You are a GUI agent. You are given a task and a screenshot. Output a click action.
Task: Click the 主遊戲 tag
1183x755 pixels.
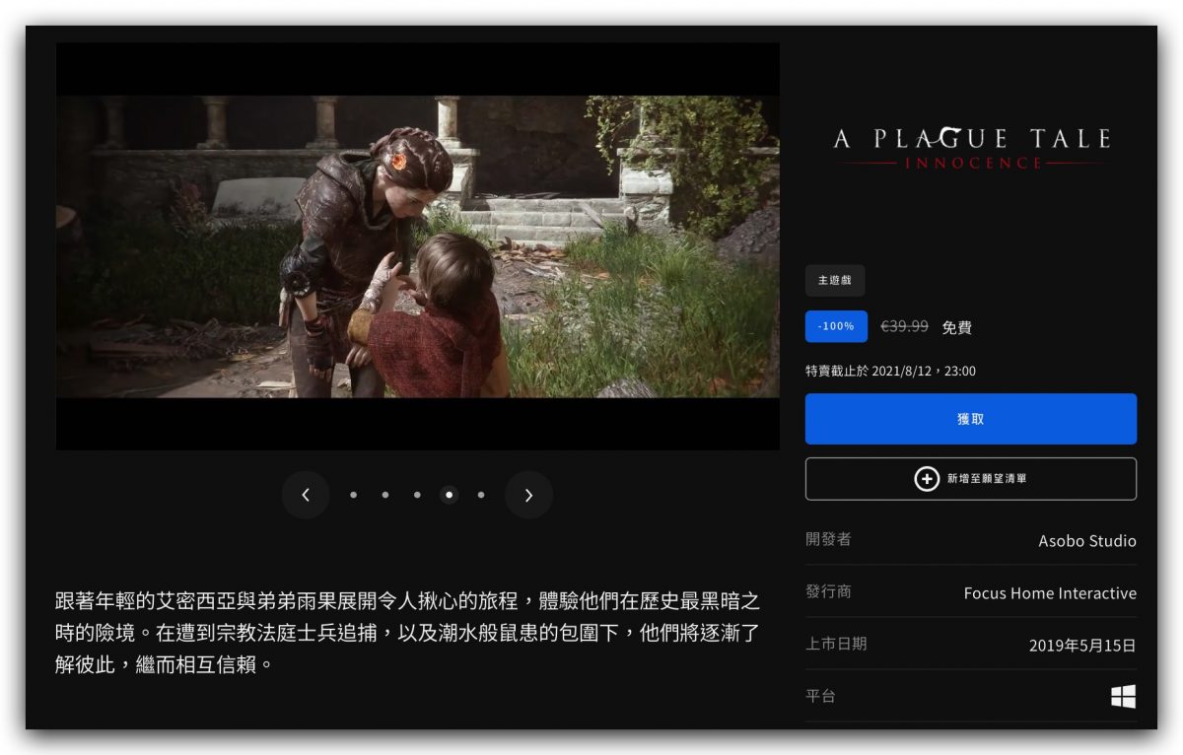(835, 281)
